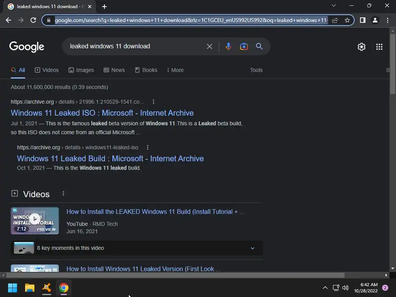Click the Chrome taskbar icon

coord(64,288)
